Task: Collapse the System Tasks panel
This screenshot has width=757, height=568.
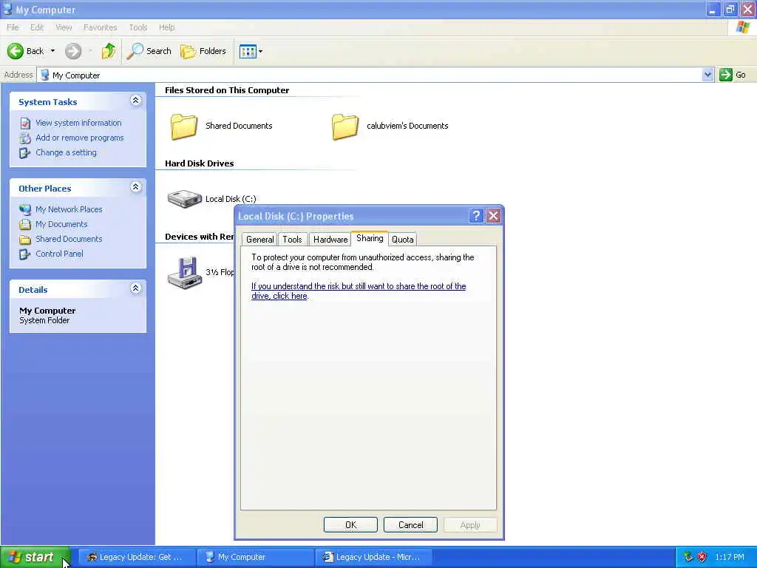Action: (136, 101)
